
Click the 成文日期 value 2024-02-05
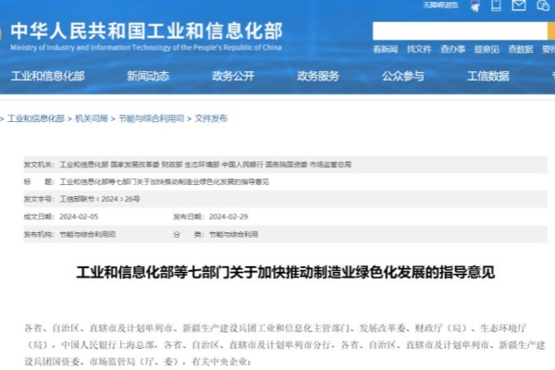click(79, 216)
